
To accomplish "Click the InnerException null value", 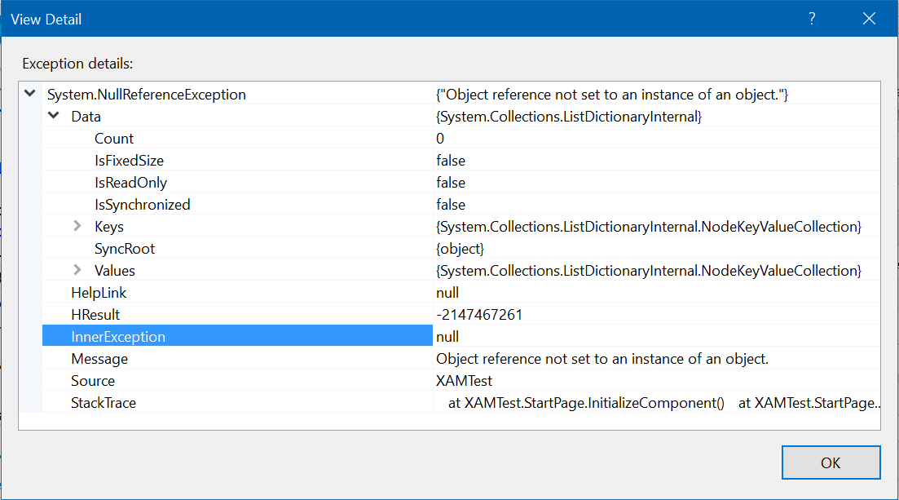I will point(447,336).
